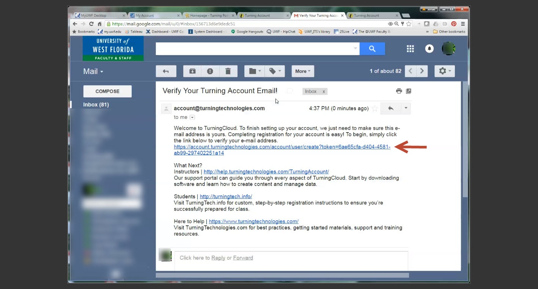Remove the Inbox label with the x
Viewport: 538px width, 289px height.
pos(324,91)
